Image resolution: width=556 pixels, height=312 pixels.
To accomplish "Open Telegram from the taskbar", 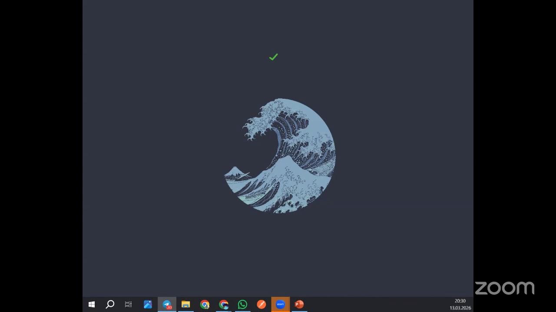I will tap(167, 305).
